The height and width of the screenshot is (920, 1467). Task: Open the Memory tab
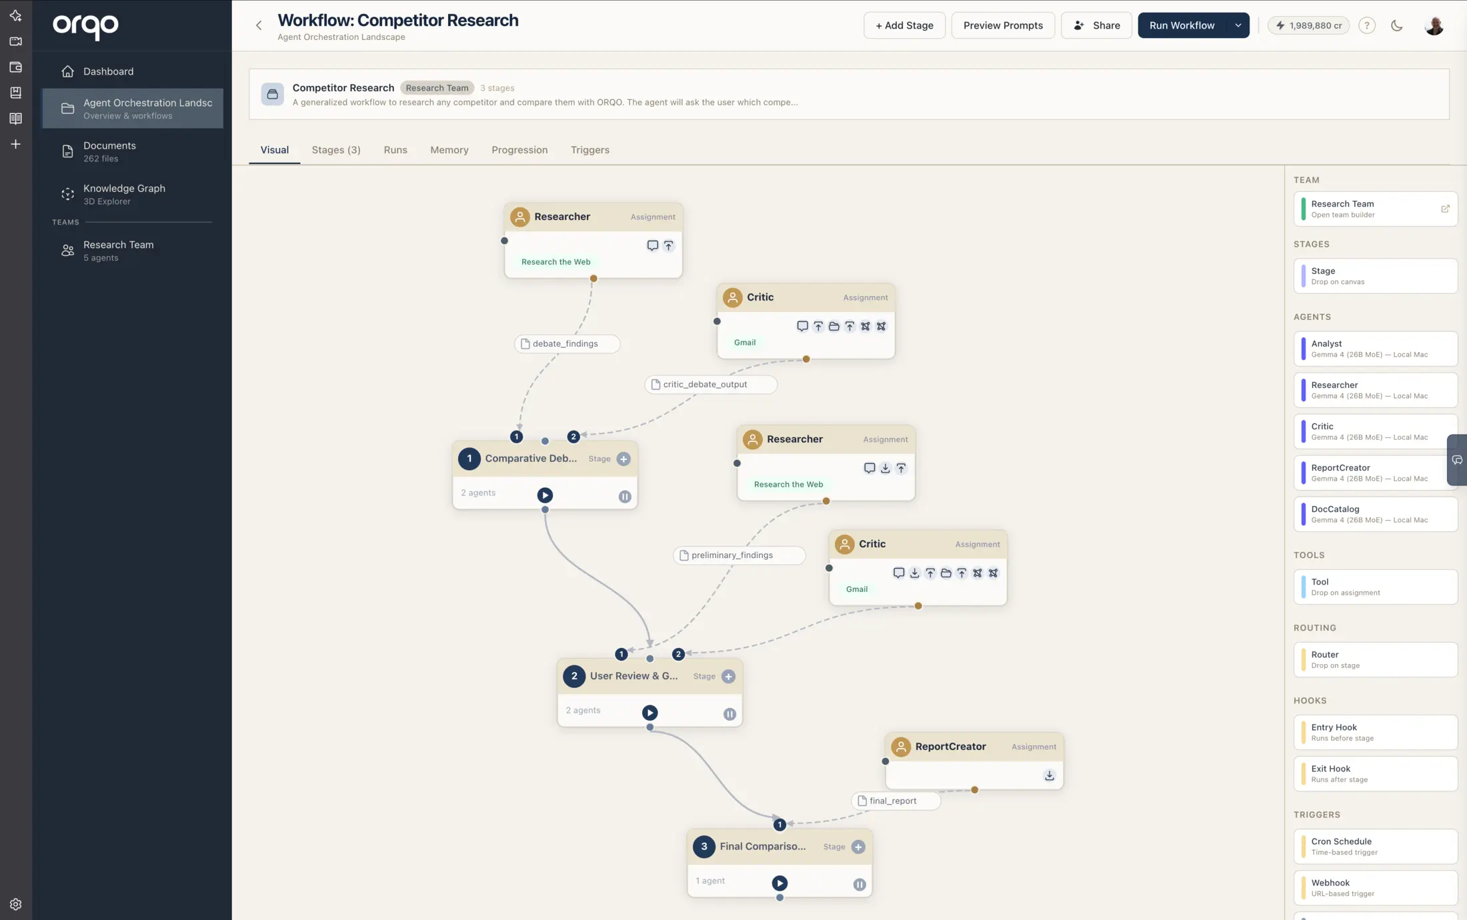click(x=449, y=150)
